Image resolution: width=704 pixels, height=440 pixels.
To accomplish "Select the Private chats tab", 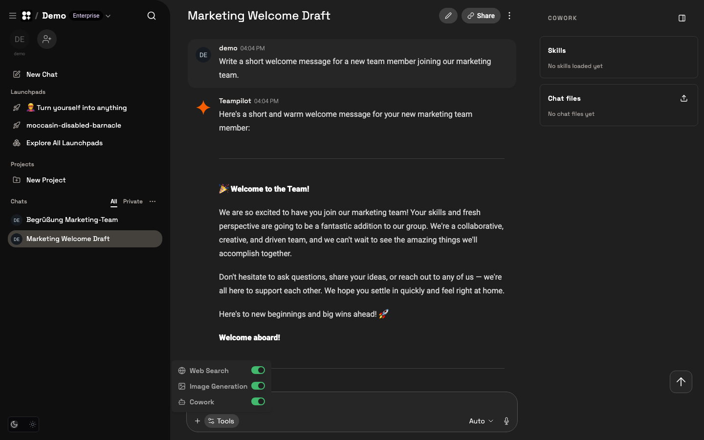I will coord(133,201).
